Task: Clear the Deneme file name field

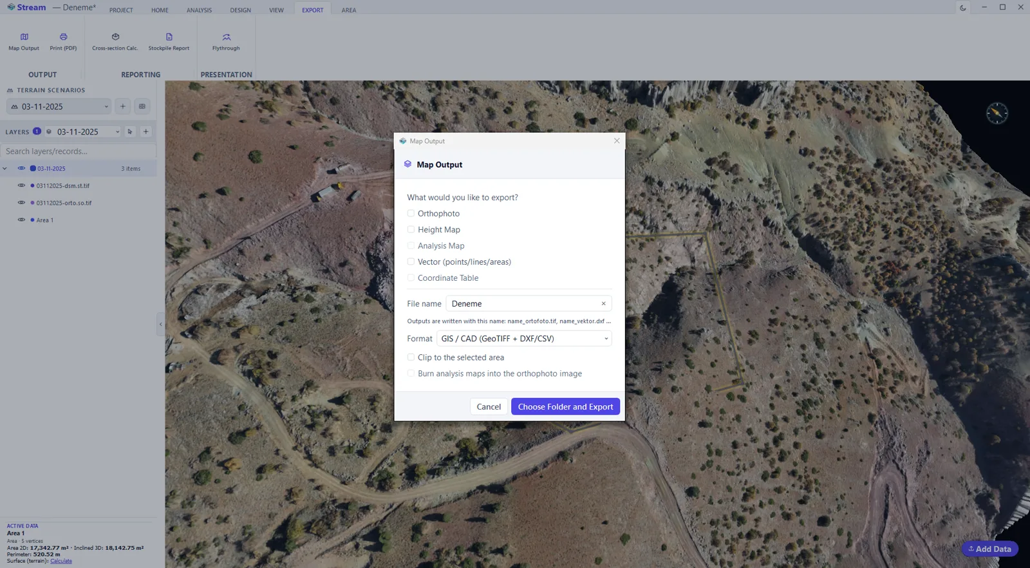Action: pyautogui.click(x=603, y=304)
